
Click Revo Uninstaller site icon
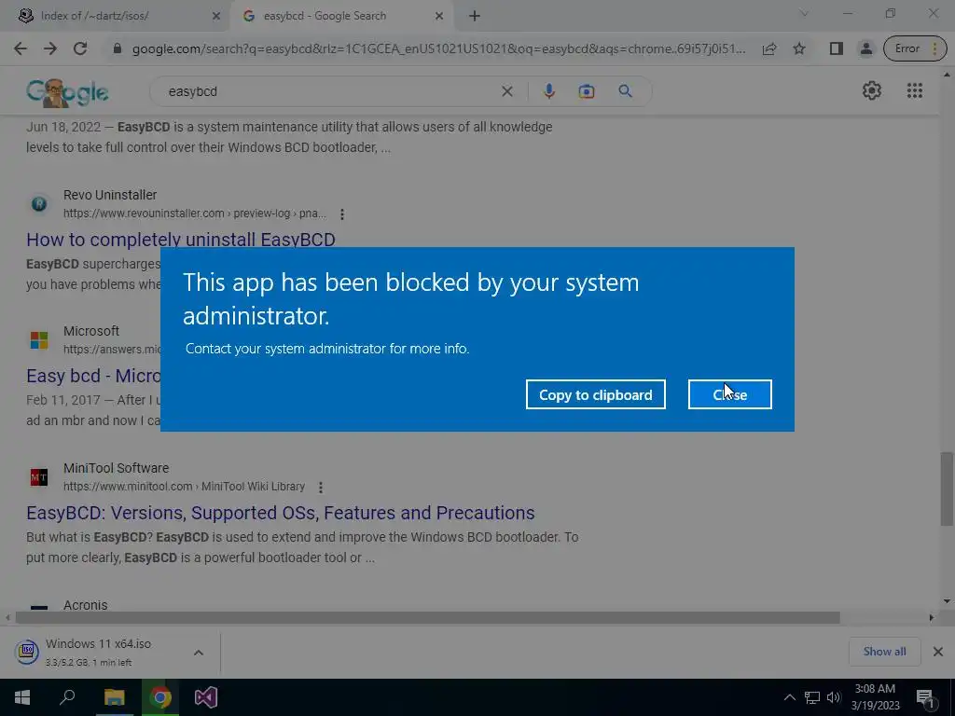pyautogui.click(x=39, y=204)
